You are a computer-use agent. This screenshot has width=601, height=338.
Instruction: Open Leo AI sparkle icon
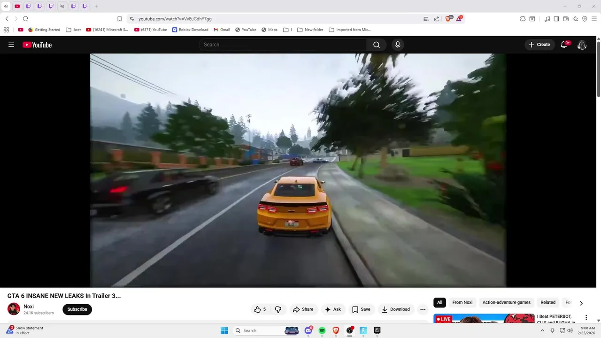(575, 19)
